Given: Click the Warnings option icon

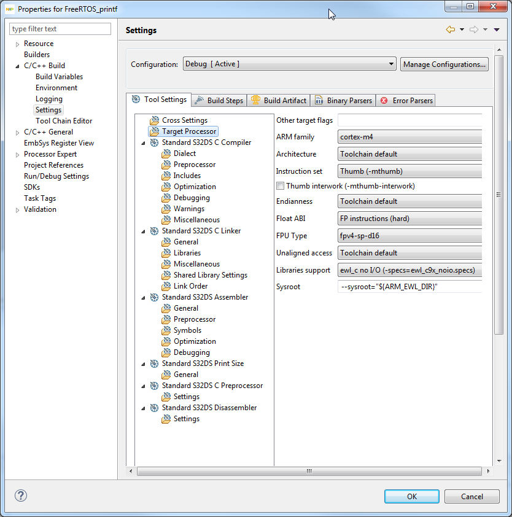Looking at the screenshot, I should pos(166,209).
